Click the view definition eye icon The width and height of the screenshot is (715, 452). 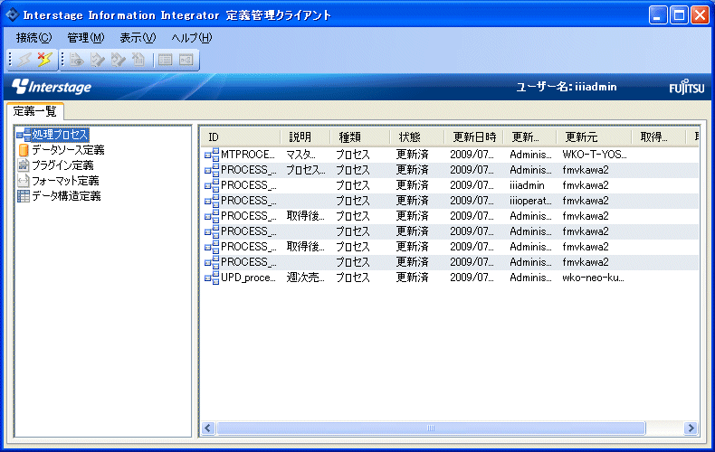(77, 60)
